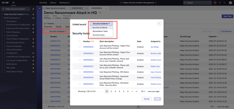234x109 pixels.
Task: Close the MSI0000001 tab with its x
Action: 106,8
